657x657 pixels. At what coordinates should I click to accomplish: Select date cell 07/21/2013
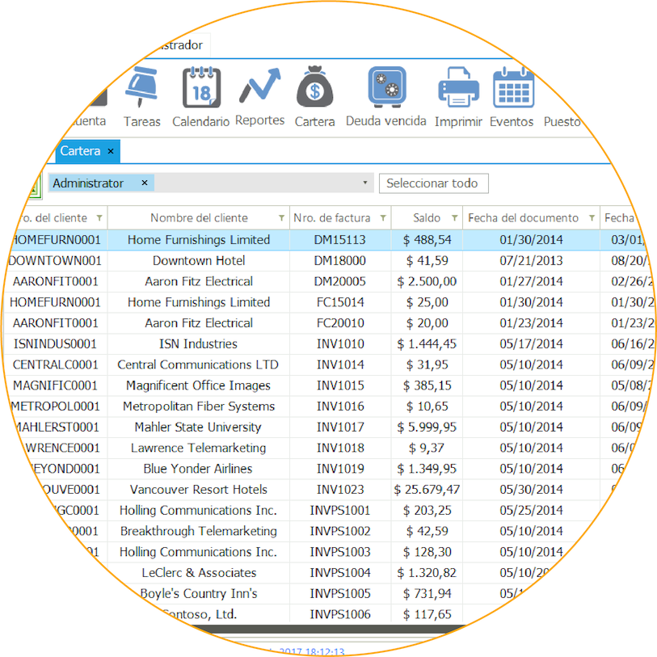point(531,261)
